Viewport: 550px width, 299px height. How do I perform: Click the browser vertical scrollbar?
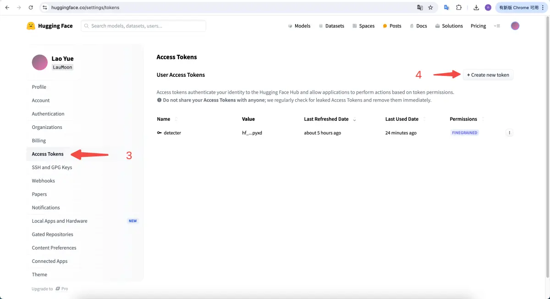pos(548,146)
